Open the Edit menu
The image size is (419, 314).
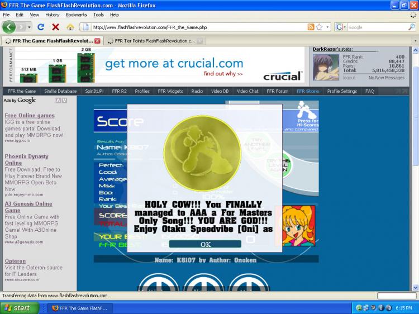[x=20, y=15]
